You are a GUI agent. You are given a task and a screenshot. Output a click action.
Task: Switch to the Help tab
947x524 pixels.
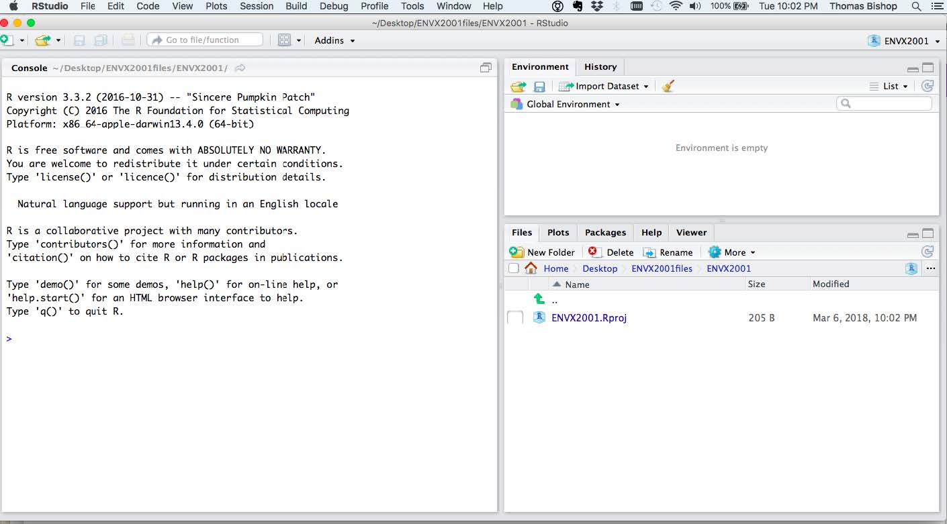click(x=651, y=232)
